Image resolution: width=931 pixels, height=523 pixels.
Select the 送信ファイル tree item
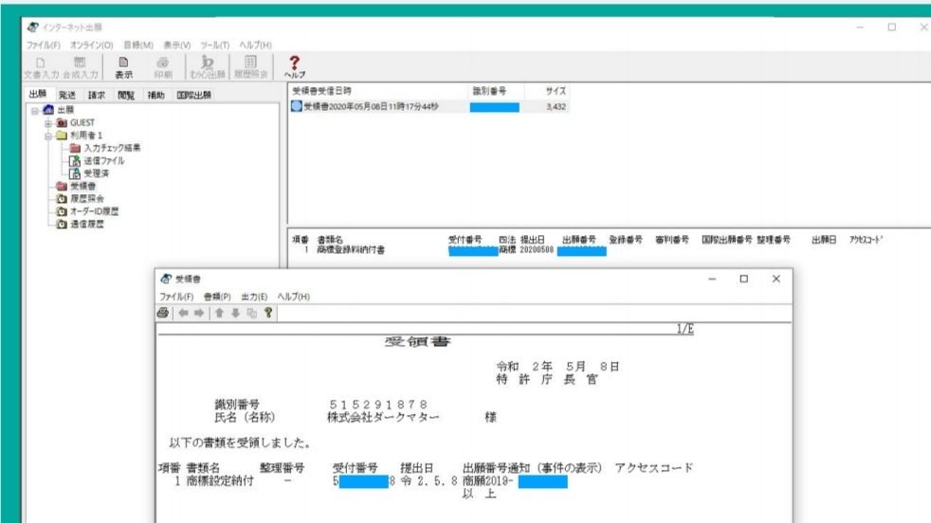click(104, 160)
